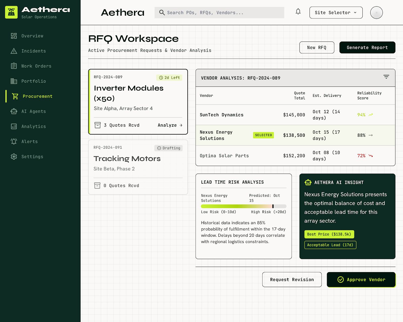The image size is (403, 322).
Task: Click the Request Revision button
Action: (x=292, y=279)
